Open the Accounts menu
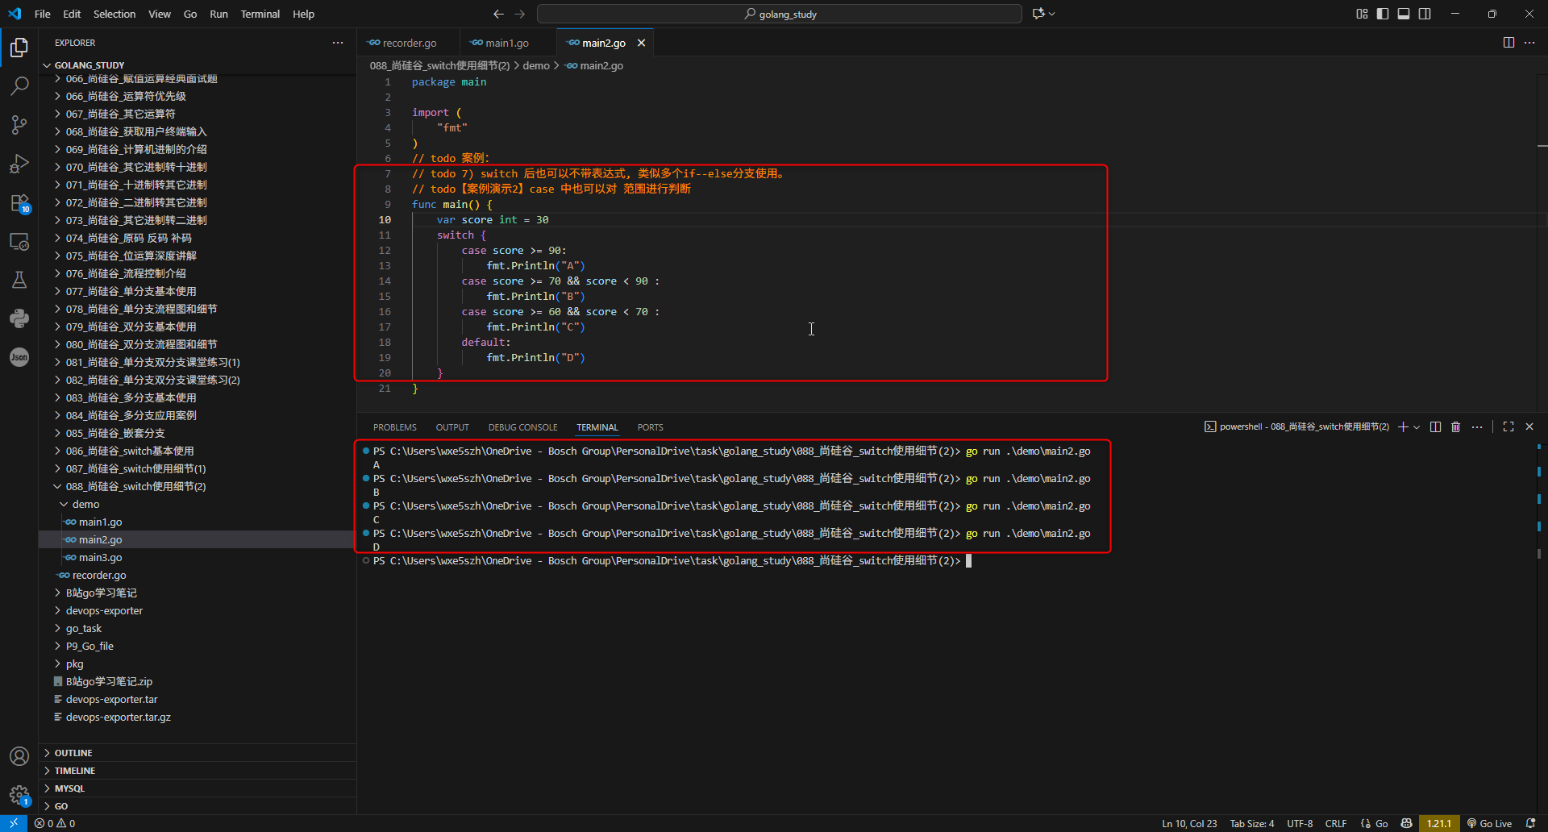Viewport: 1548px width, 832px height. click(x=19, y=756)
